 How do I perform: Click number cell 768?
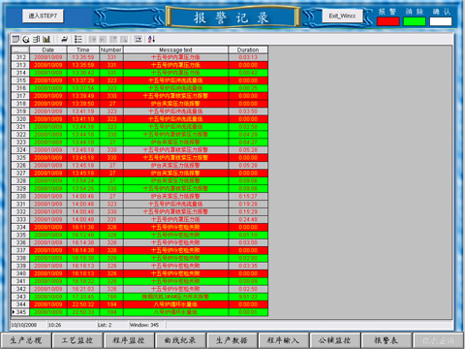[111, 297]
